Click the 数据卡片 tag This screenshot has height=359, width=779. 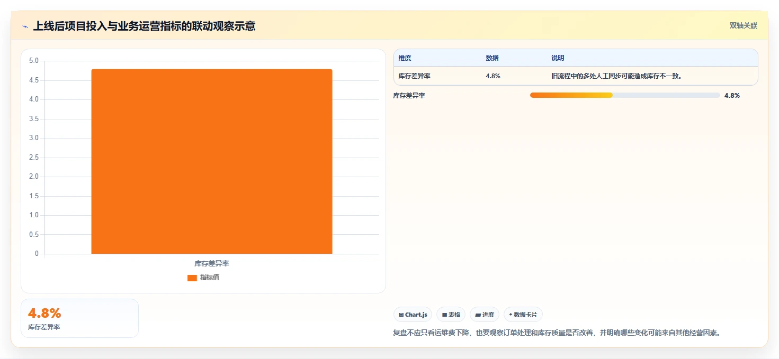(x=523, y=315)
